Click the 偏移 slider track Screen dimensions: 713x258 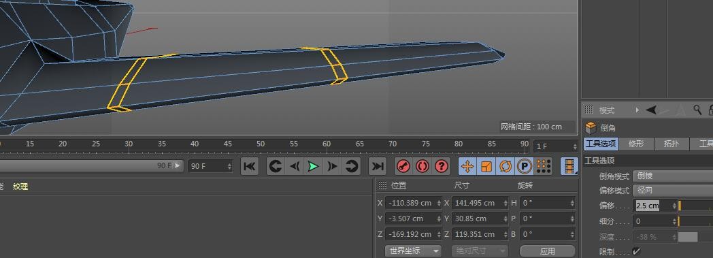(696, 206)
